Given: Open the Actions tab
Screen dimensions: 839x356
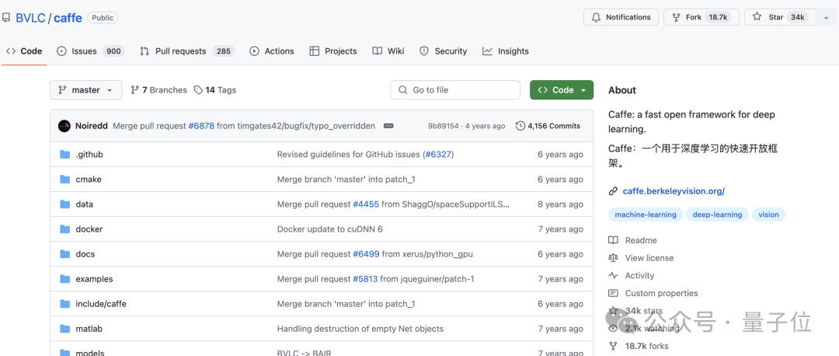Looking at the screenshot, I should tap(272, 51).
